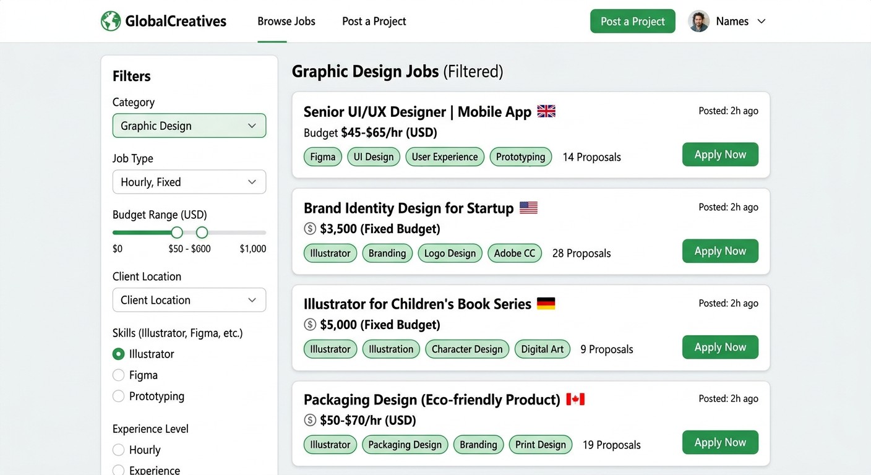
Task: Click the right Budget Range slider handle
Action: (202, 233)
